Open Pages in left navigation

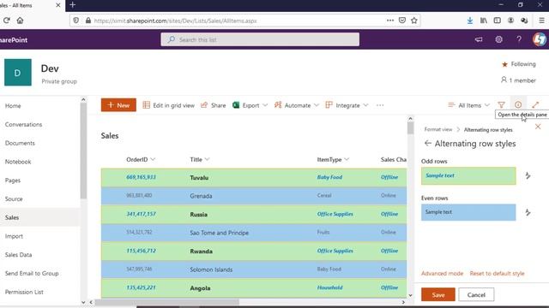click(x=13, y=181)
